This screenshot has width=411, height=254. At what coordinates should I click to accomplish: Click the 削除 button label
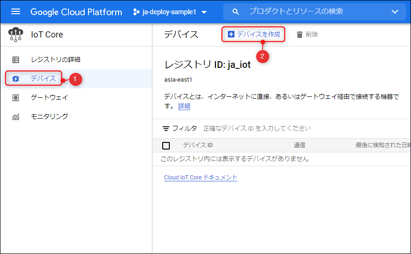click(312, 34)
